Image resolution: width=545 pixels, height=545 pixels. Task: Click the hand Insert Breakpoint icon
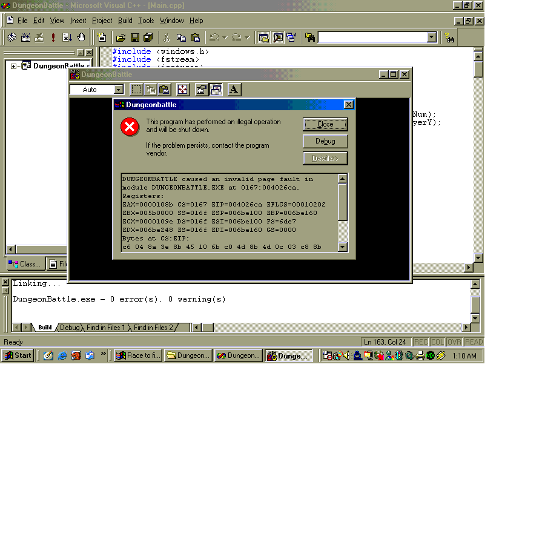(81, 37)
